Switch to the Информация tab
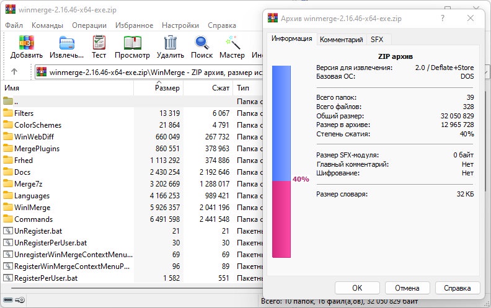This screenshot has height=308, width=491. [x=291, y=39]
